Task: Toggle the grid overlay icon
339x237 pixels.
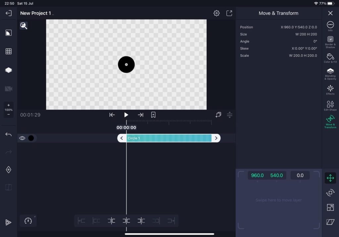Action: [8, 51]
